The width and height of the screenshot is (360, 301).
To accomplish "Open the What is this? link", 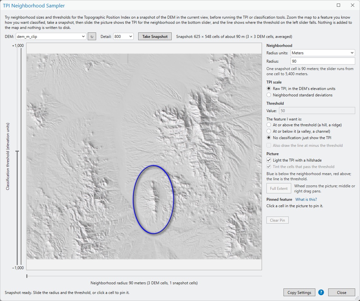I will pyautogui.click(x=306, y=199).
